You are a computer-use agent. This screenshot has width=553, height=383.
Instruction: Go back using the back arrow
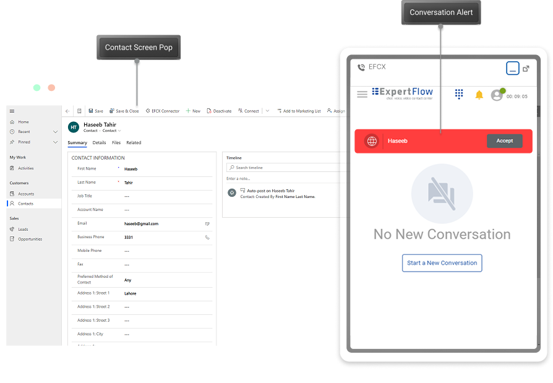[x=67, y=111]
